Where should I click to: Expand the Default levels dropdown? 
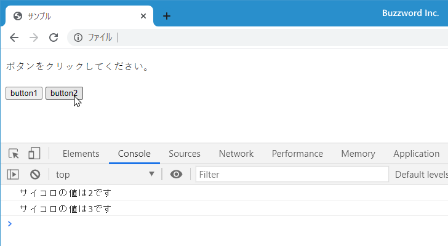point(421,175)
